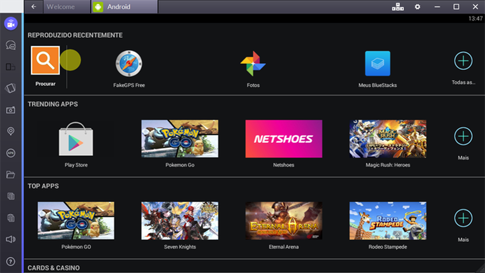
Task: Click the Netshoes label text
Action: point(283,165)
